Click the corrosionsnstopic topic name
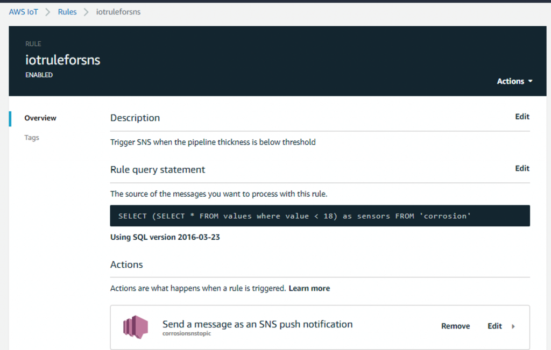Screen dimensions: 551x350 click(187, 333)
